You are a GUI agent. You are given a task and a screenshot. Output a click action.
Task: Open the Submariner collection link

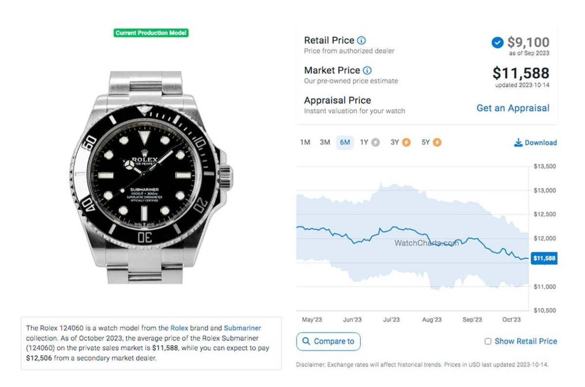(242, 328)
